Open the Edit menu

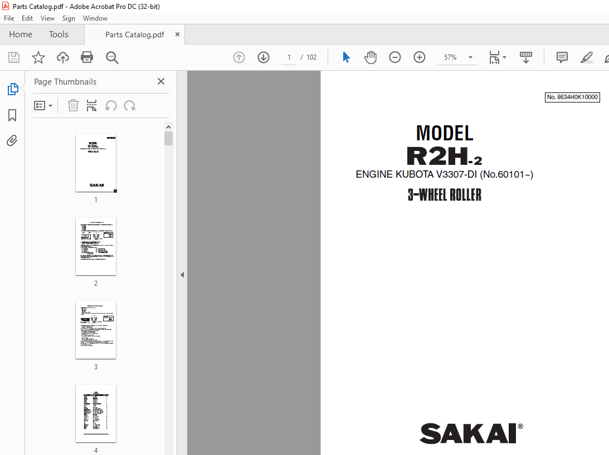click(27, 18)
